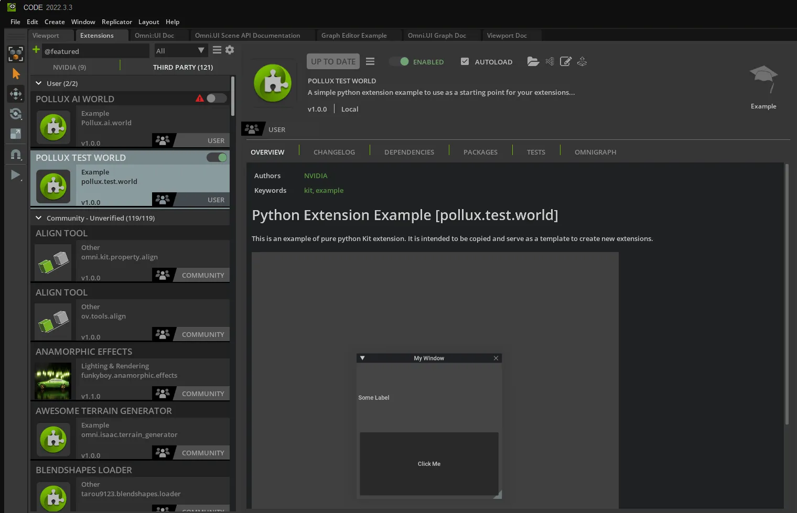Click the publish extension icon

(582, 61)
